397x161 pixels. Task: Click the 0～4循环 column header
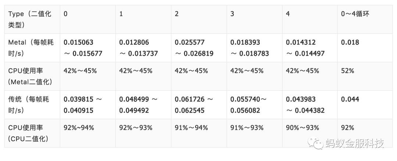click(x=355, y=14)
